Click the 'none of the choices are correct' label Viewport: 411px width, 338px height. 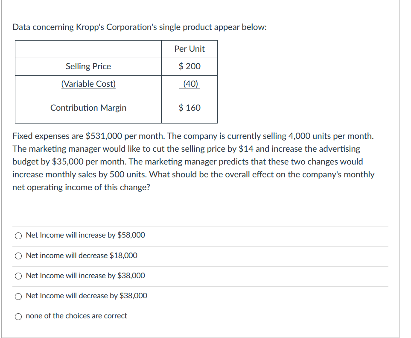point(76,316)
